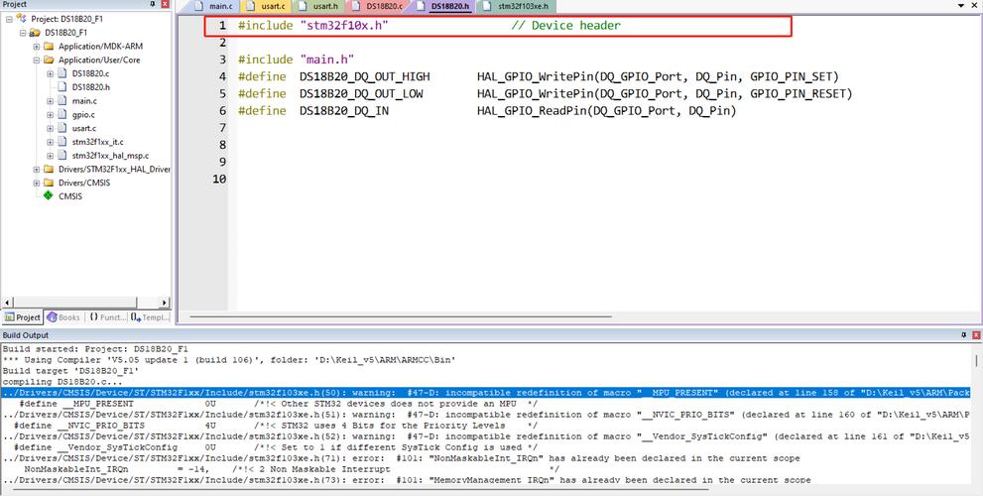Click the __Vendor_SysTickConfig warning line
This screenshot has width=983, height=496.
tap(486, 436)
